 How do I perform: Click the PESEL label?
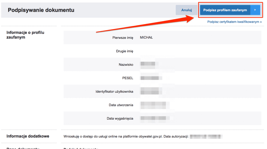point(128,78)
